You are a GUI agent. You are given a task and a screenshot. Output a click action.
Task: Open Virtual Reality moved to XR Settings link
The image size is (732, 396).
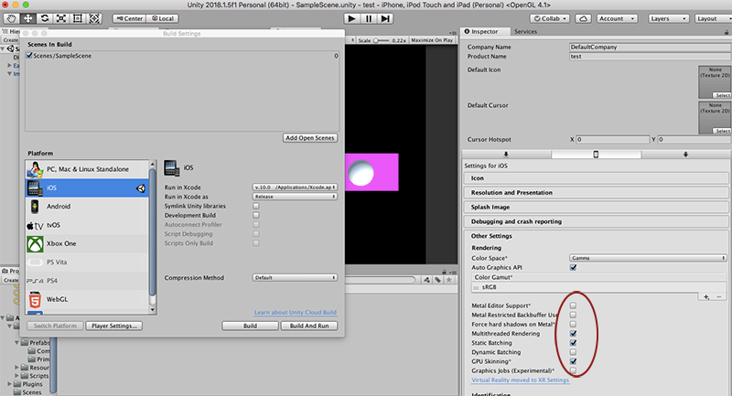pos(520,380)
